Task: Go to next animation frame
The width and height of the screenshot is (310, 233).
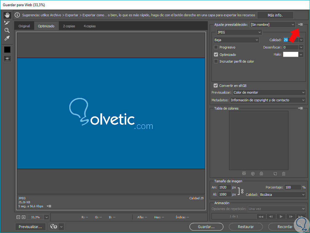Action: (x=291, y=217)
